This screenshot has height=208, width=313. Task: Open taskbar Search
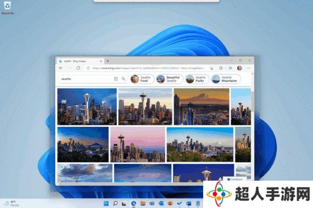click(x=115, y=204)
